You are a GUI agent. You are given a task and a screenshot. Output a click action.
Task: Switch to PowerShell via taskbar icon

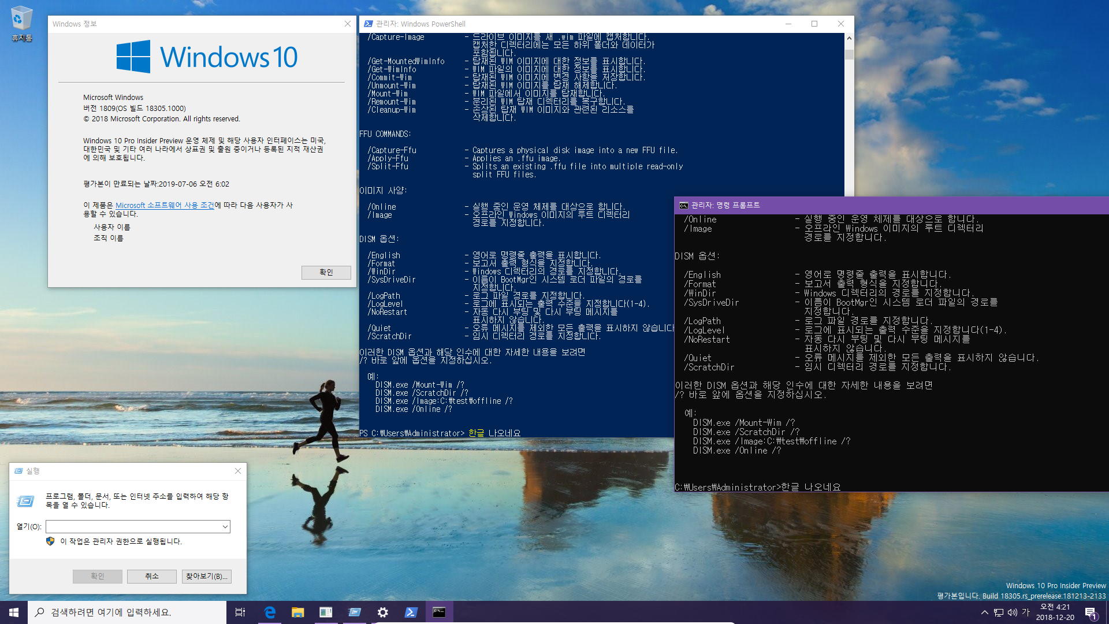click(x=411, y=612)
